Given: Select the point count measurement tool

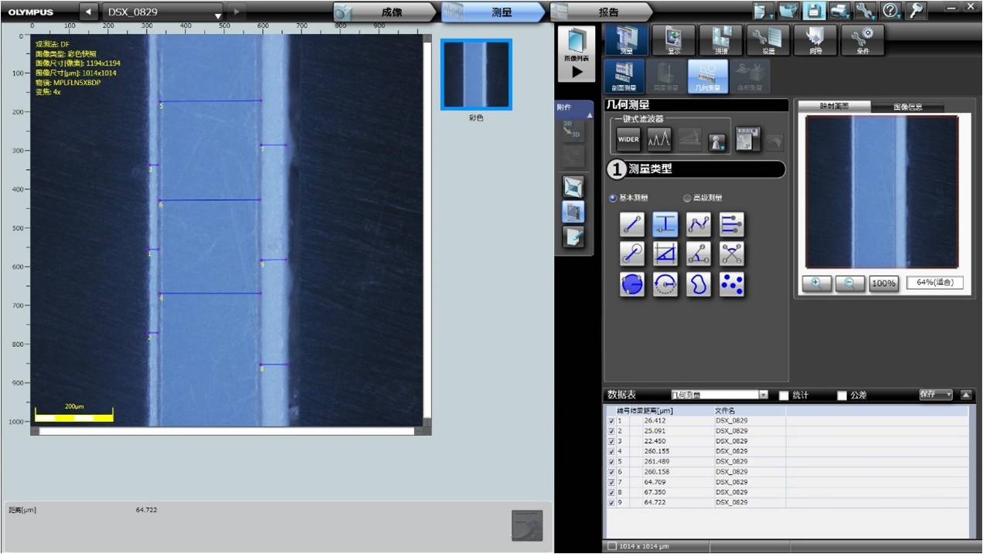Looking at the screenshot, I should pos(732,284).
